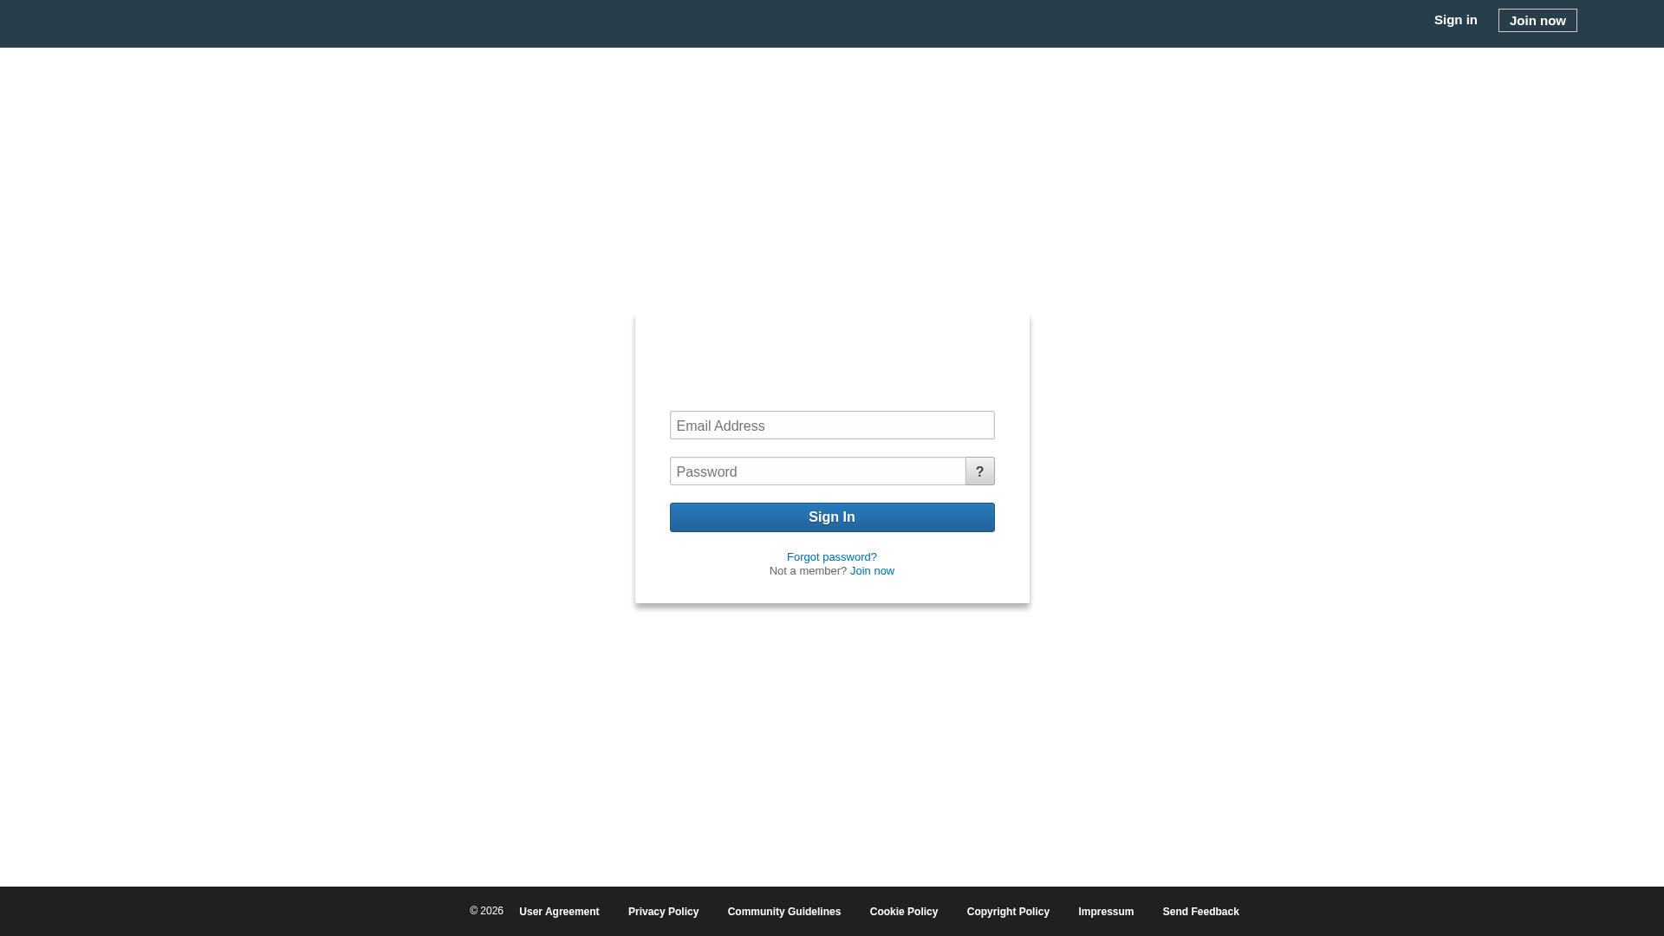
Task: Click Send Feedback in the footer
Action: coord(1201,912)
